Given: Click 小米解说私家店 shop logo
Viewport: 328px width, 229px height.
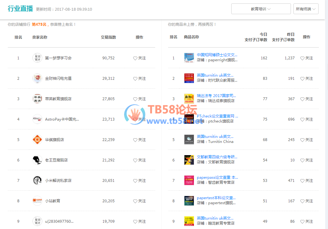Looking at the screenshot, I should click(x=37, y=180).
